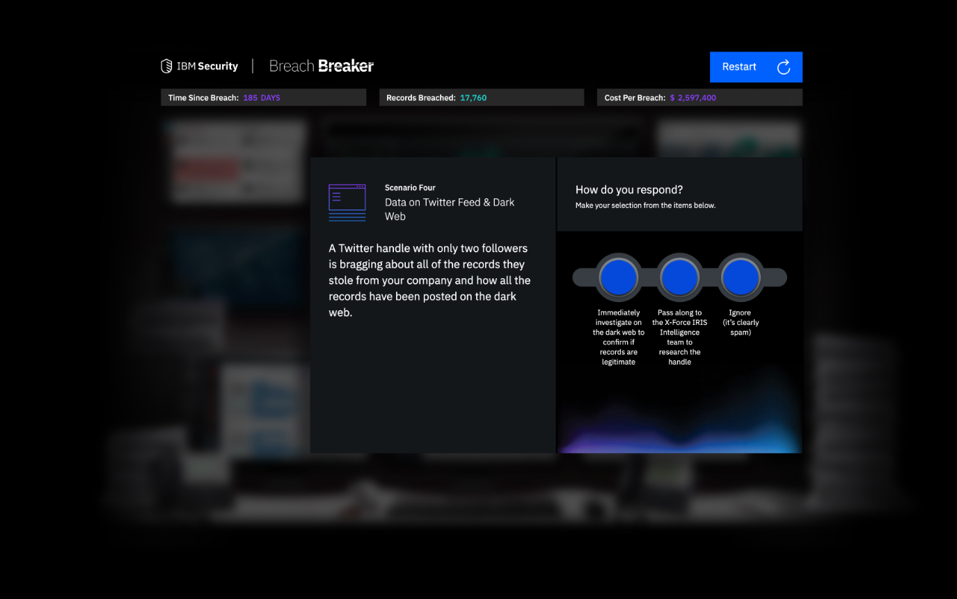Viewport: 957px width, 599px height.
Task: Click the 'Time Since Breach: 185 DAYS' stat
Action: click(x=263, y=98)
